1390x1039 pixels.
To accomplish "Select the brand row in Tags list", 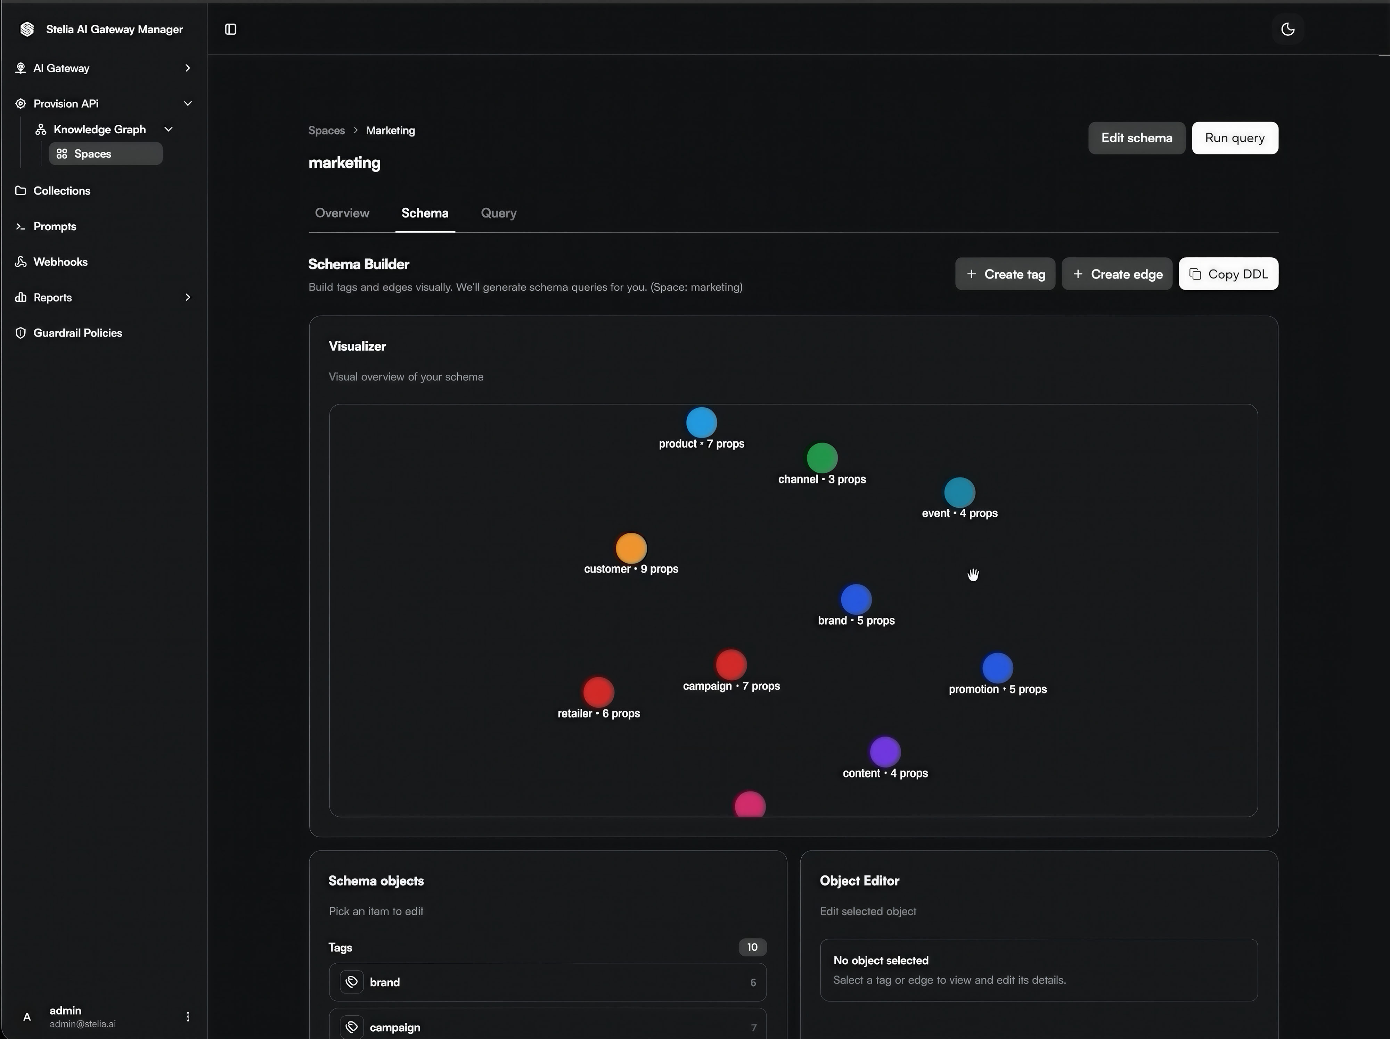I will [x=547, y=982].
